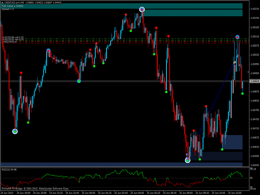Screen dimensions: 260x195
Task: Click the RSI 50 level label
Action: 251,178
